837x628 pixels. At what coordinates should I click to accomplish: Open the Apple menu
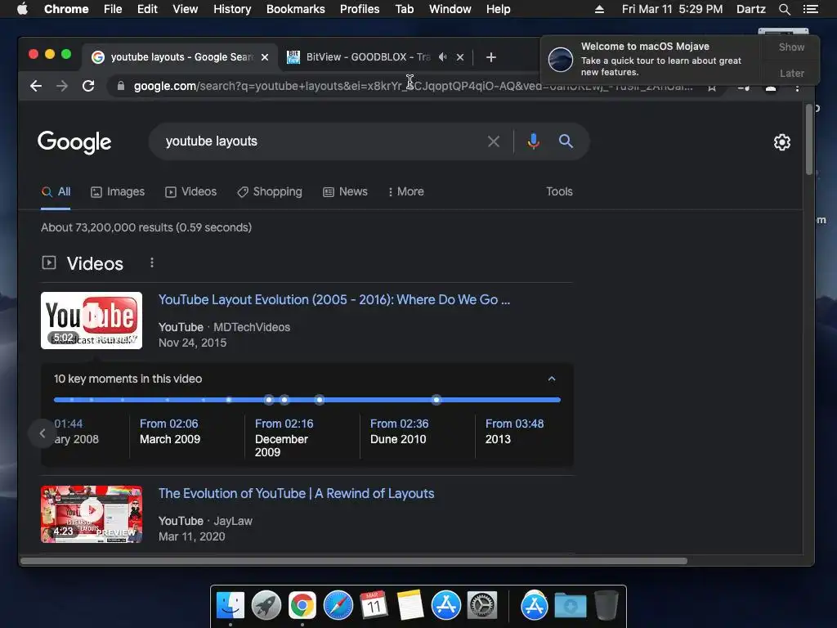click(22, 9)
